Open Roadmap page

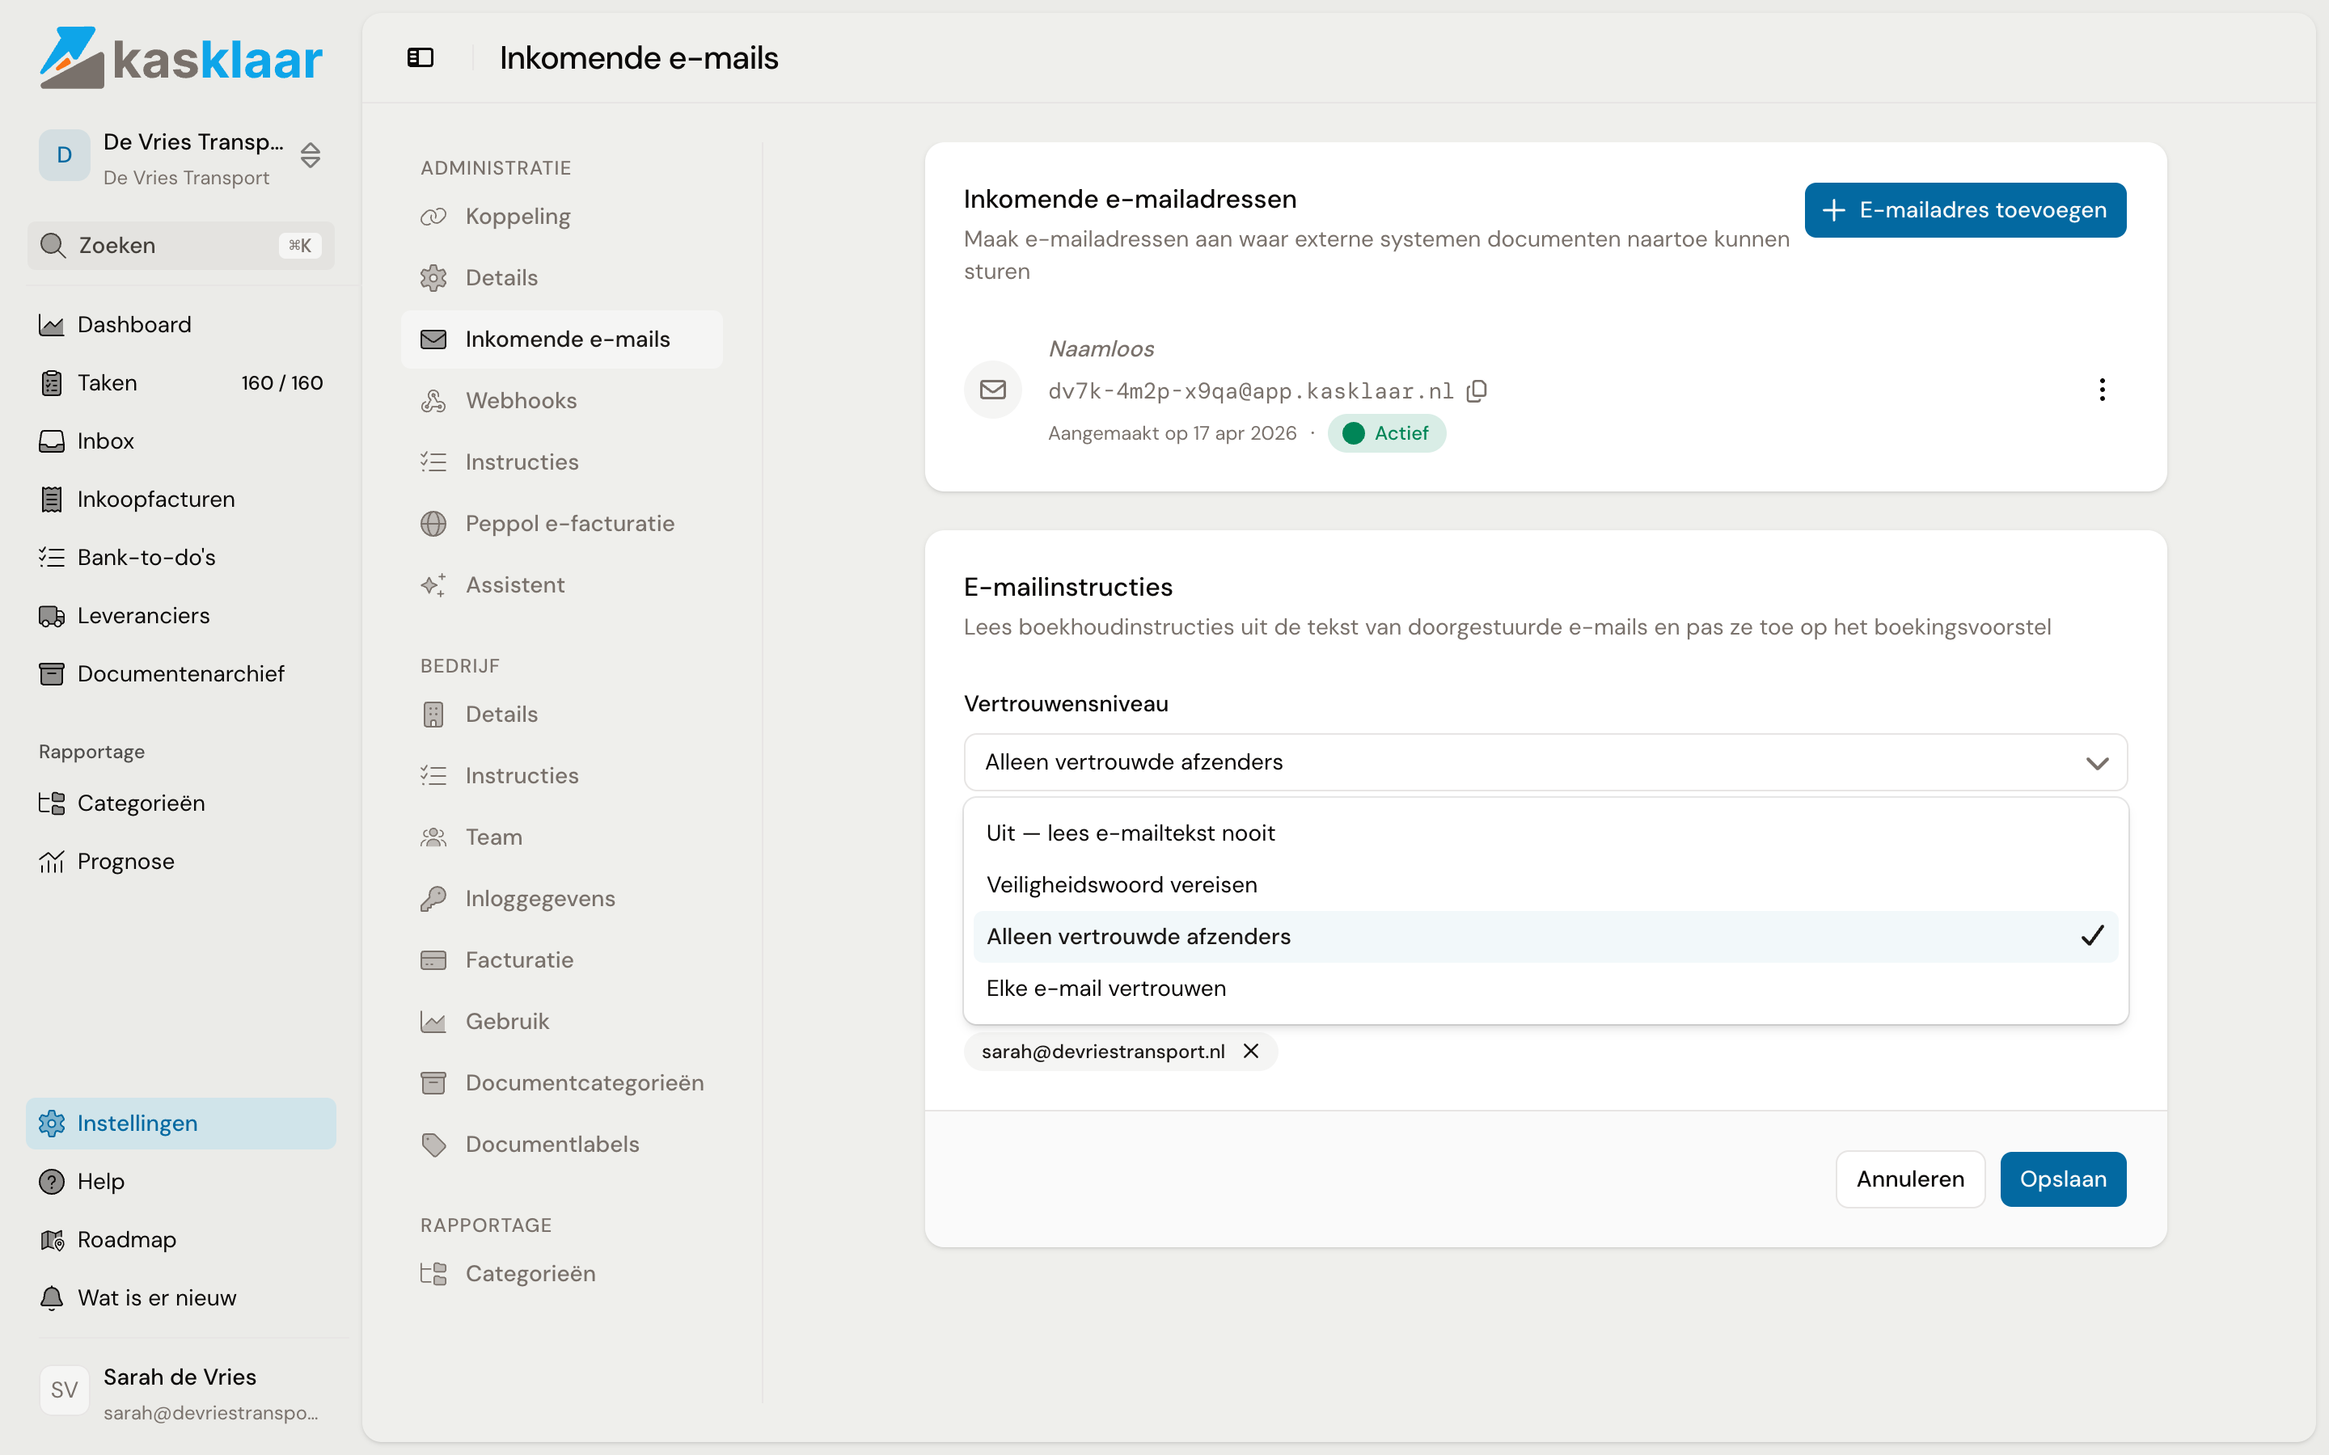181,1239
